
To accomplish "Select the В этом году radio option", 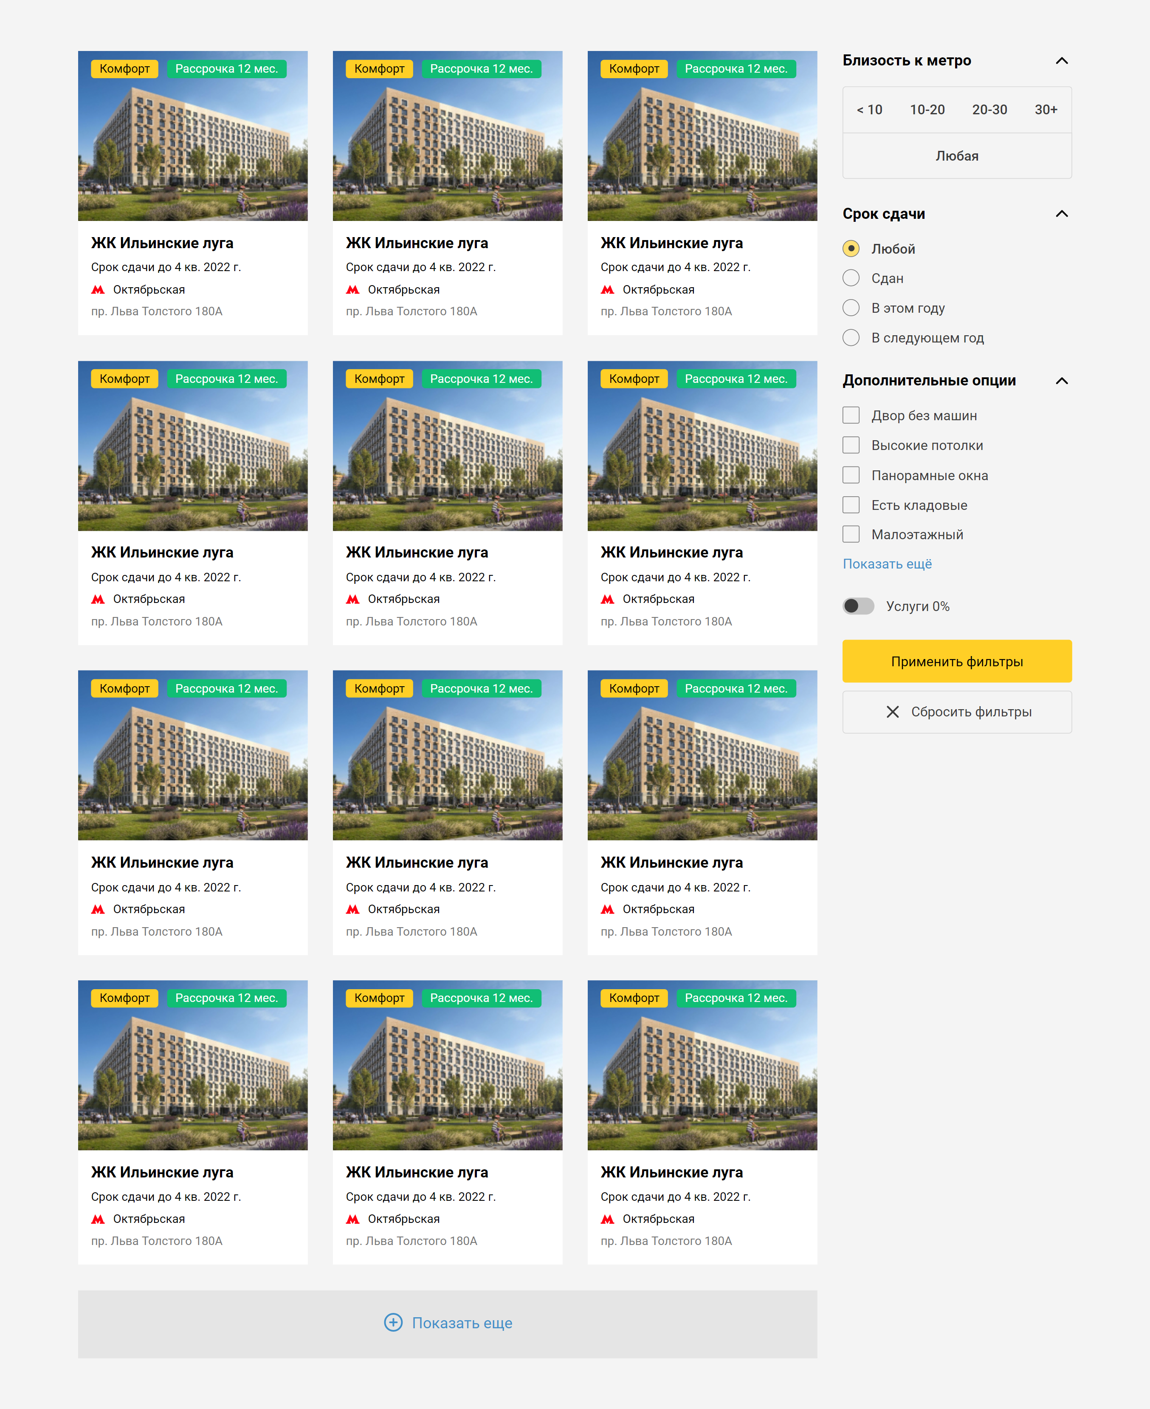I will (x=851, y=308).
